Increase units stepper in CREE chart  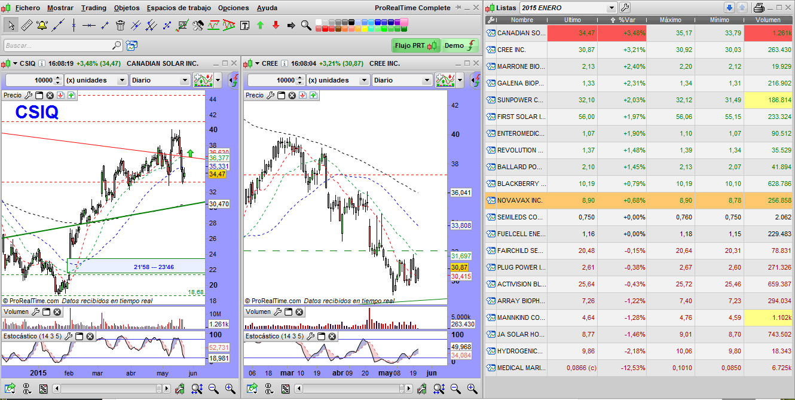pos(299,77)
